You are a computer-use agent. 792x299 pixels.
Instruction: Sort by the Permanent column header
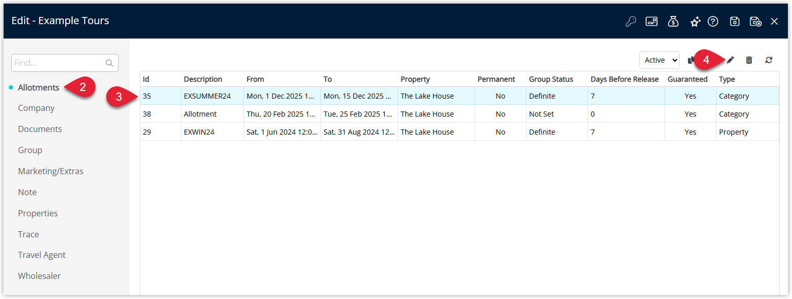(500, 79)
